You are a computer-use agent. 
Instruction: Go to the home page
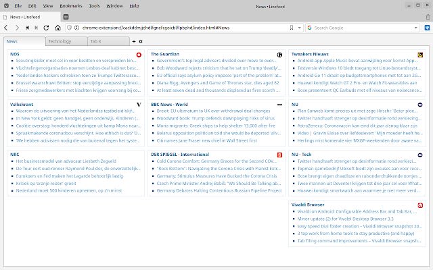click(58, 28)
